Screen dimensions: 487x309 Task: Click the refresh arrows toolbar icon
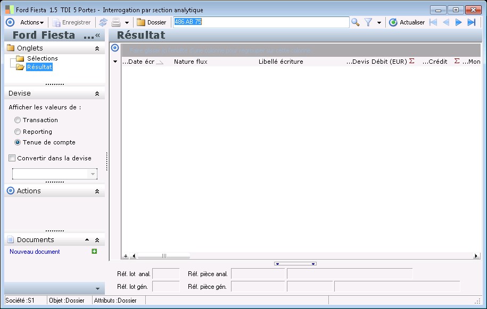(x=103, y=22)
